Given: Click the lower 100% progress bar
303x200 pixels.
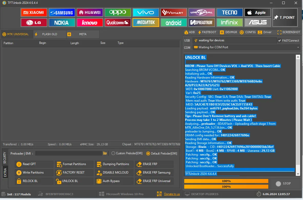Looking at the screenshot, I should (226, 187).
